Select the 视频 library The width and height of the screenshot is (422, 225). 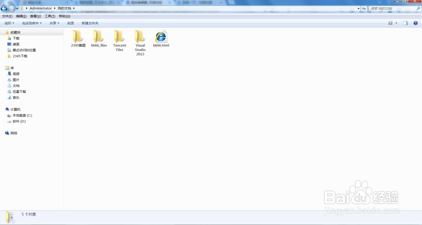tap(16, 74)
